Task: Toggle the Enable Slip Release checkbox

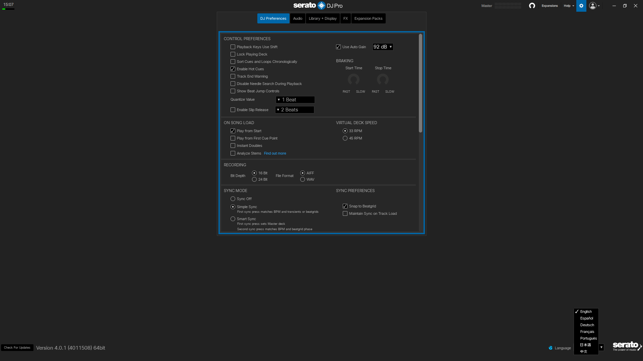Action: point(233,110)
